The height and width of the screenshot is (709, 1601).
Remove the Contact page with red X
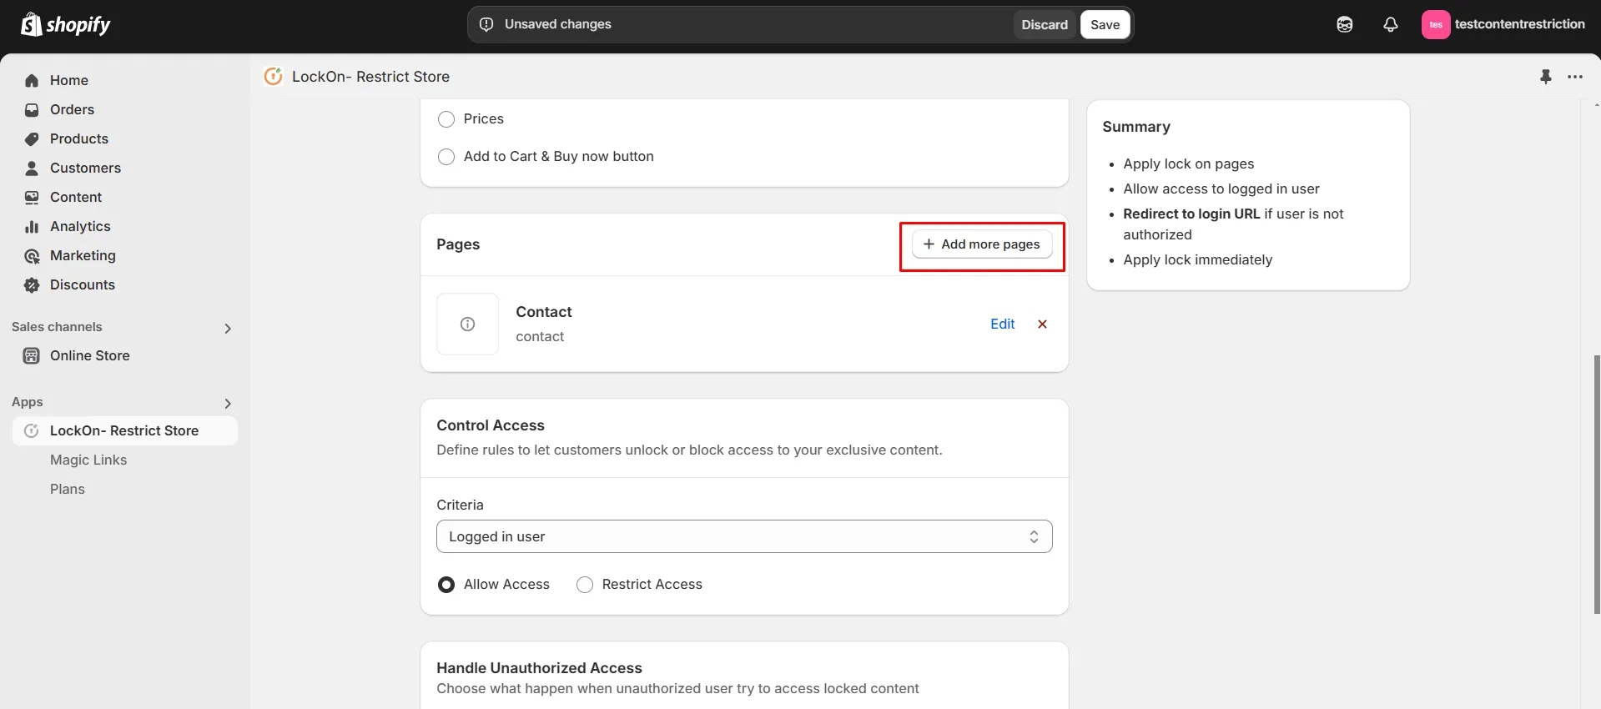tap(1042, 324)
